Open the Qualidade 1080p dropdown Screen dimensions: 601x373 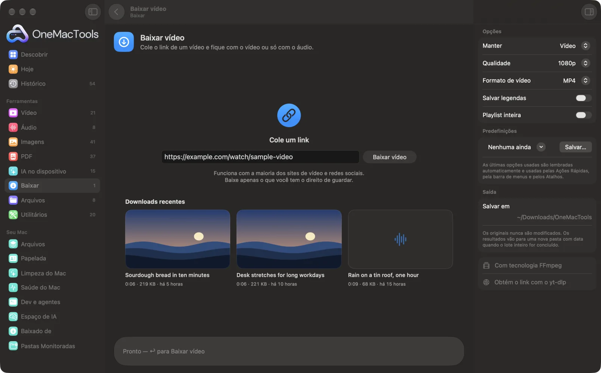574,63
